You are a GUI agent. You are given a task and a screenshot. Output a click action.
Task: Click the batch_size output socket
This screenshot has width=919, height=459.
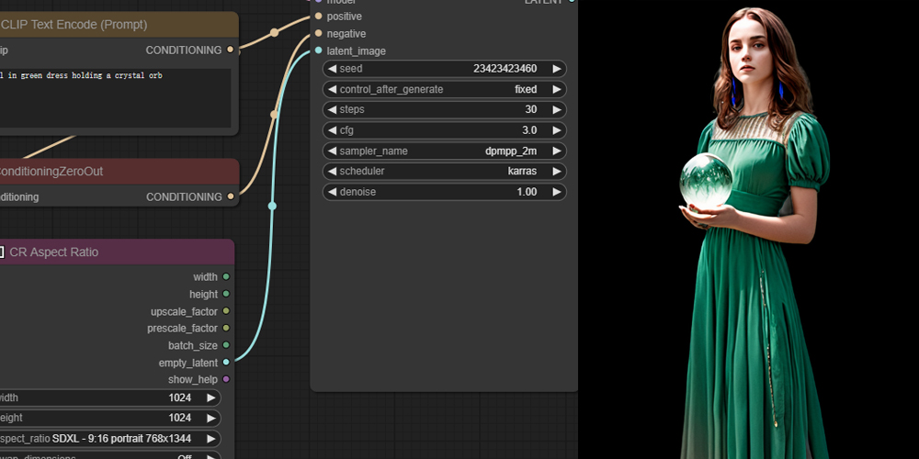coord(226,345)
